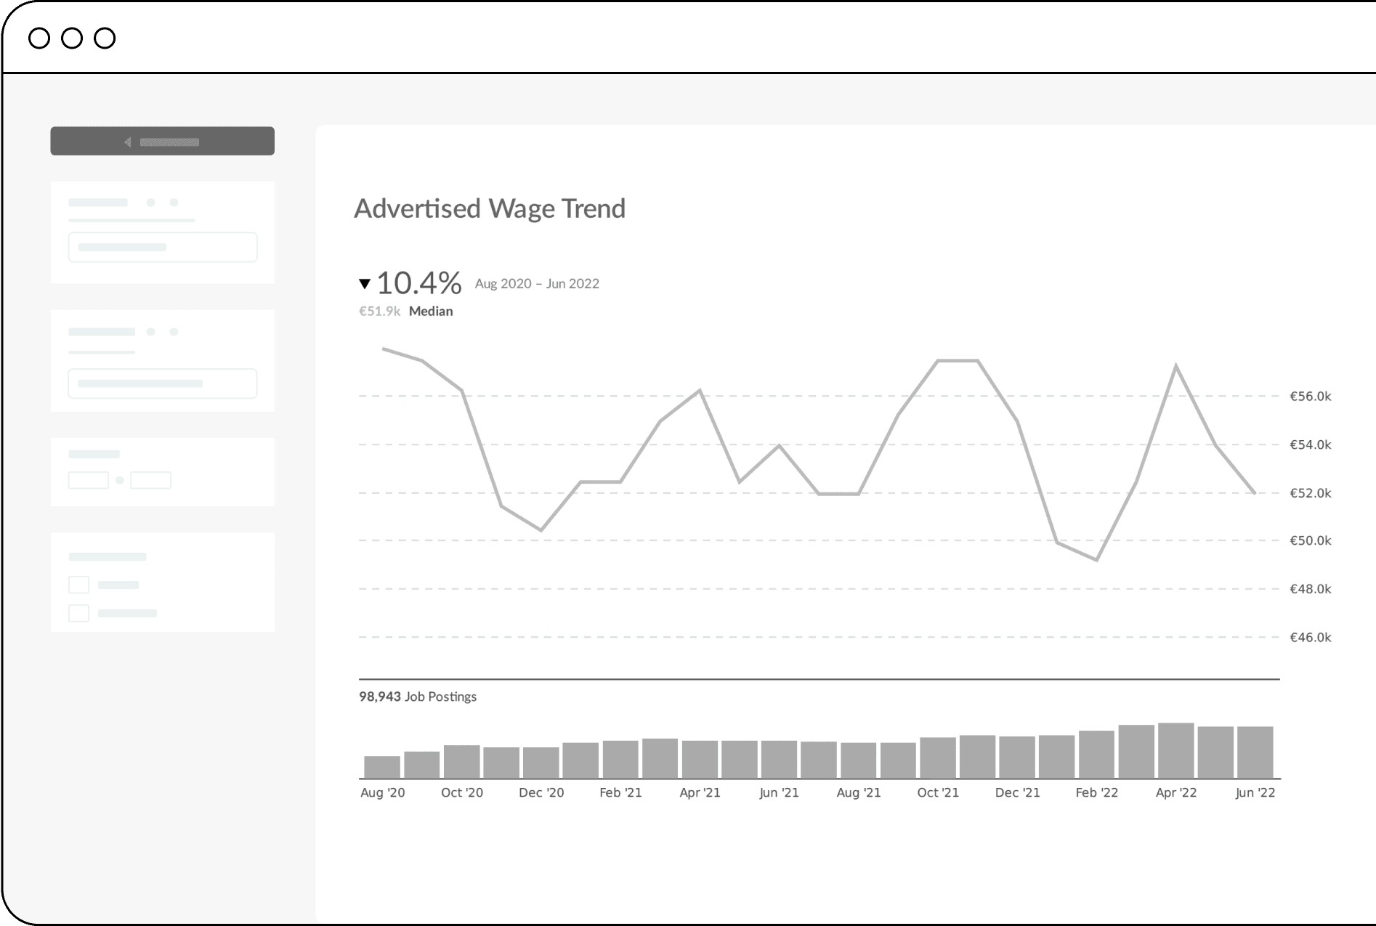Click first dot icon in top sidebar card

click(x=151, y=203)
